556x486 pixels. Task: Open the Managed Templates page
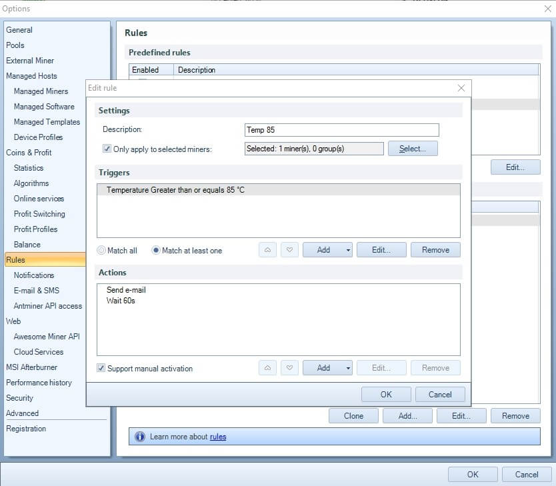click(47, 121)
